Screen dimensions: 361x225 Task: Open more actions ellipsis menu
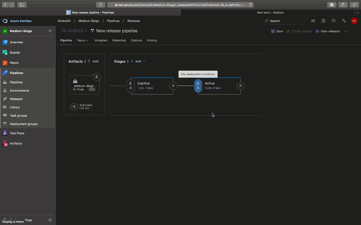click(346, 31)
